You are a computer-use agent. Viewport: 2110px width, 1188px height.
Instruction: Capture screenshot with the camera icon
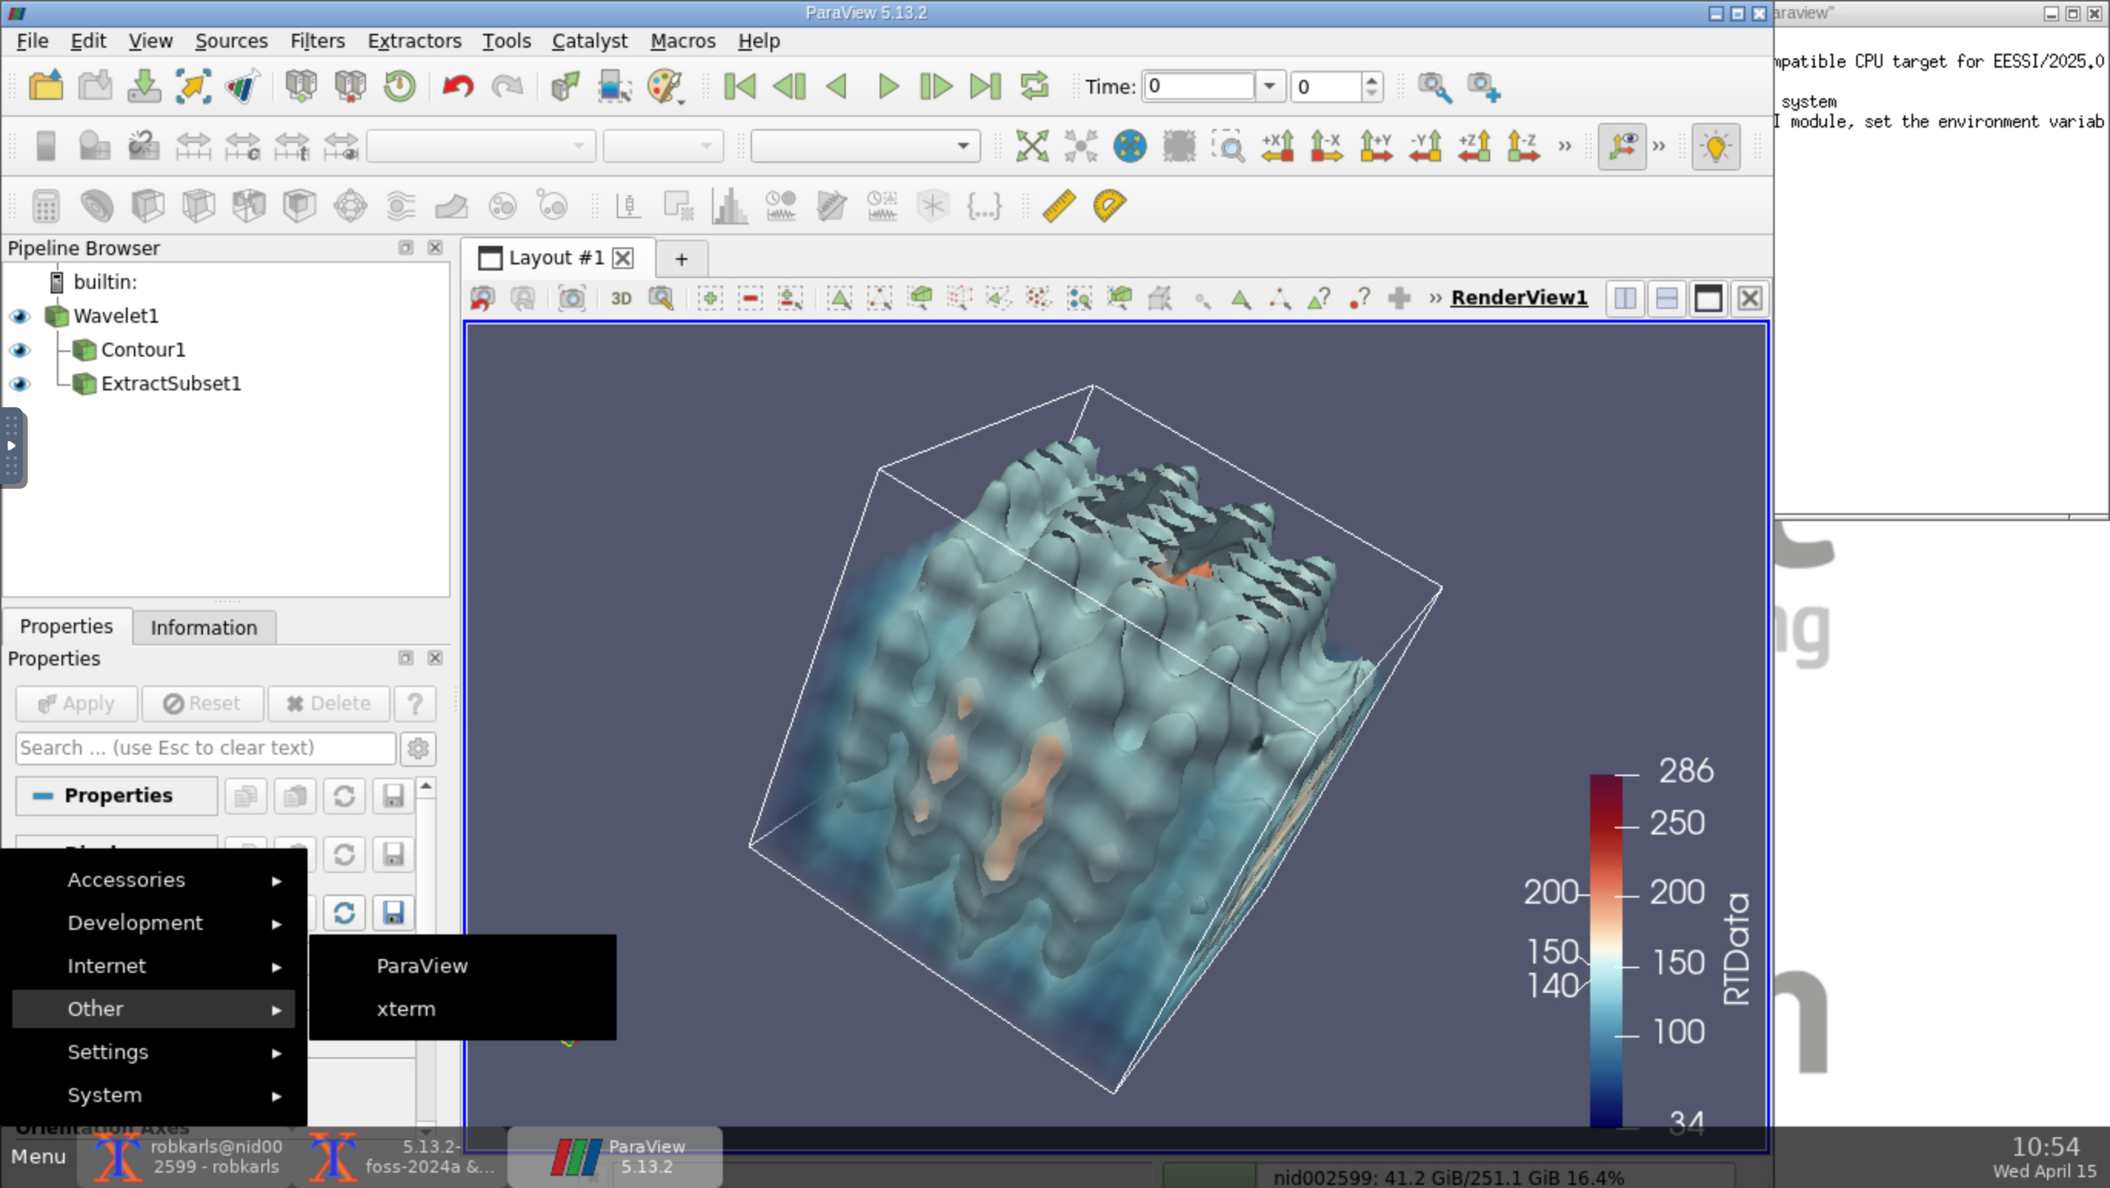click(572, 299)
